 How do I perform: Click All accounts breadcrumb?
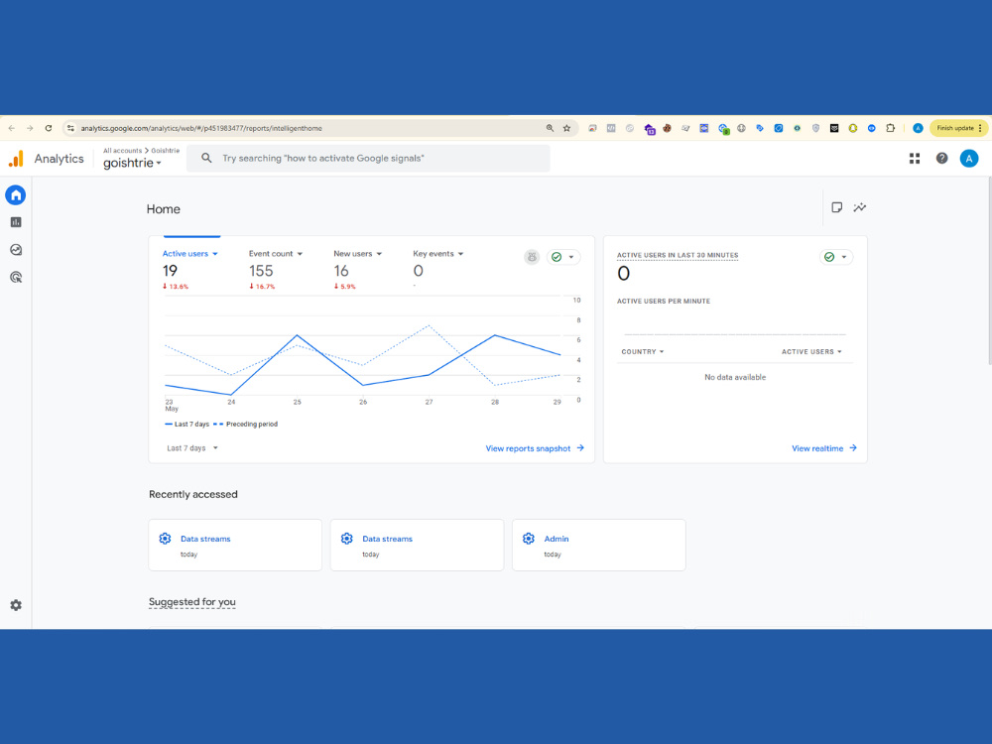pyautogui.click(x=122, y=151)
